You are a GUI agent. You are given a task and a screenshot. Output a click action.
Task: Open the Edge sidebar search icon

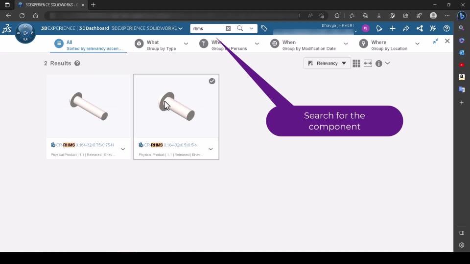[x=462, y=28]
